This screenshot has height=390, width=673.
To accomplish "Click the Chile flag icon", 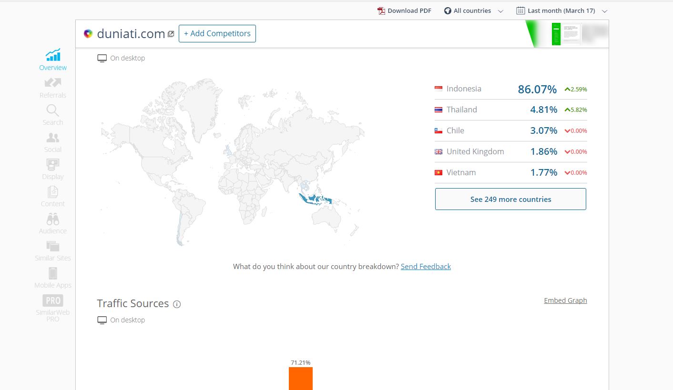I will [438, 131].
